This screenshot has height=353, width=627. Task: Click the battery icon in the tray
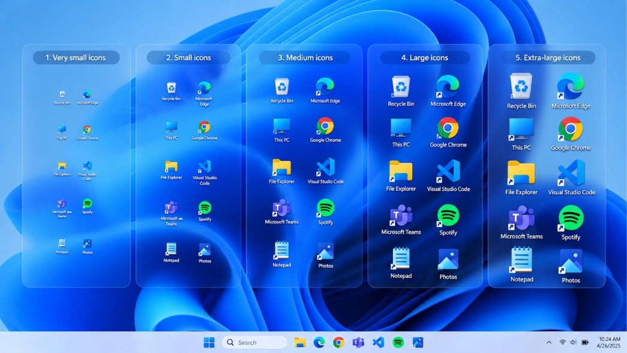click(x=585, y=343)
